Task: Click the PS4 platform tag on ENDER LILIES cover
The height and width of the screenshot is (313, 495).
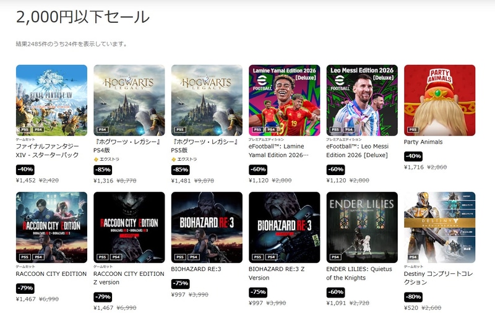Action: (x=335, y=257)
